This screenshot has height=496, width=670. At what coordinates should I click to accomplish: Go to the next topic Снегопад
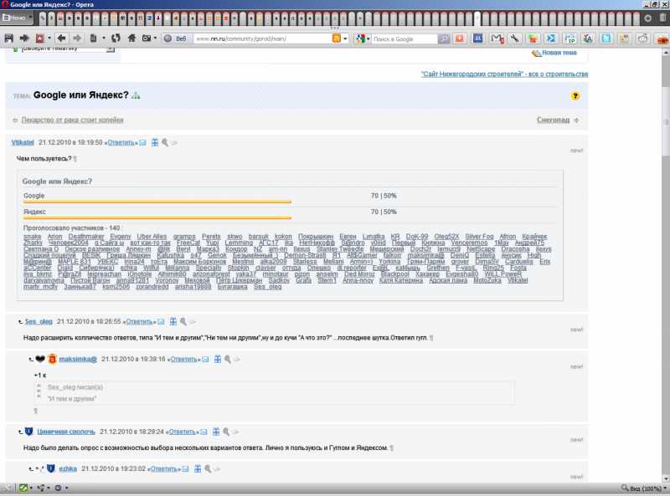[553, 120]
